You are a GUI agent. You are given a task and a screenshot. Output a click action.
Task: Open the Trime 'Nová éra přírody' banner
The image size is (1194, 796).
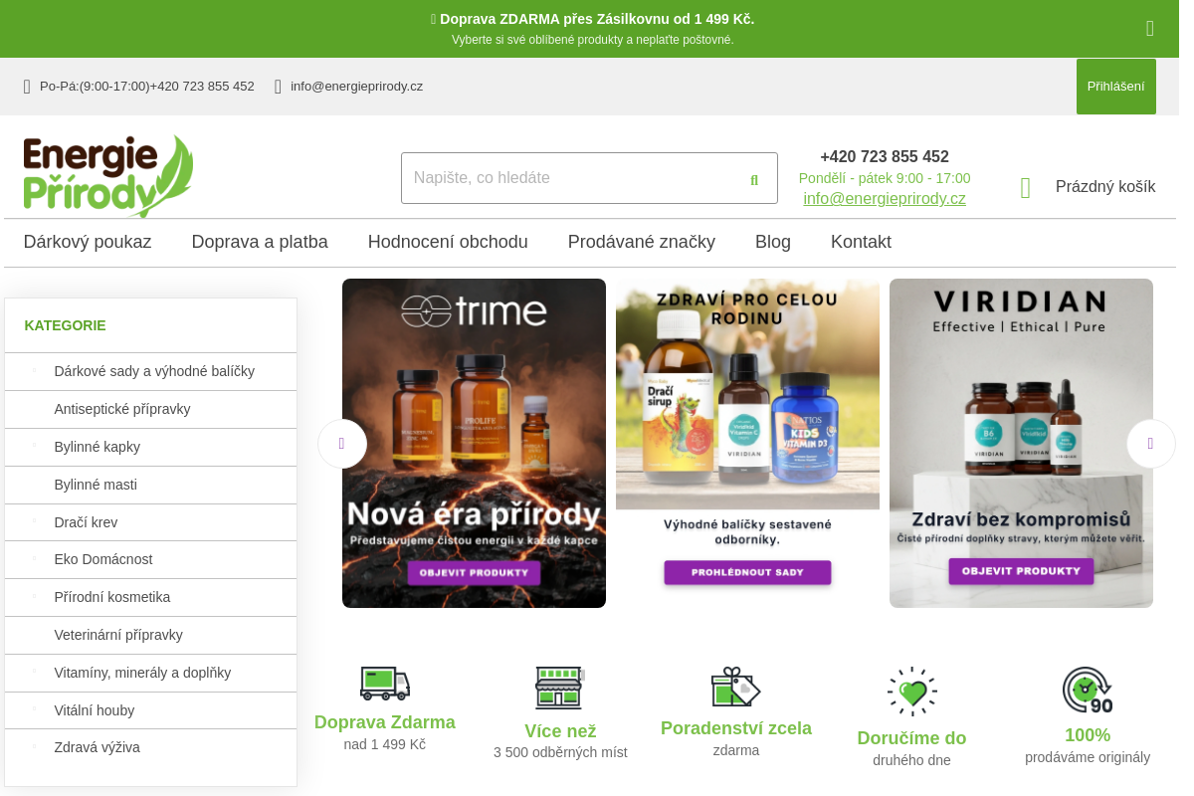coord(474,443)
